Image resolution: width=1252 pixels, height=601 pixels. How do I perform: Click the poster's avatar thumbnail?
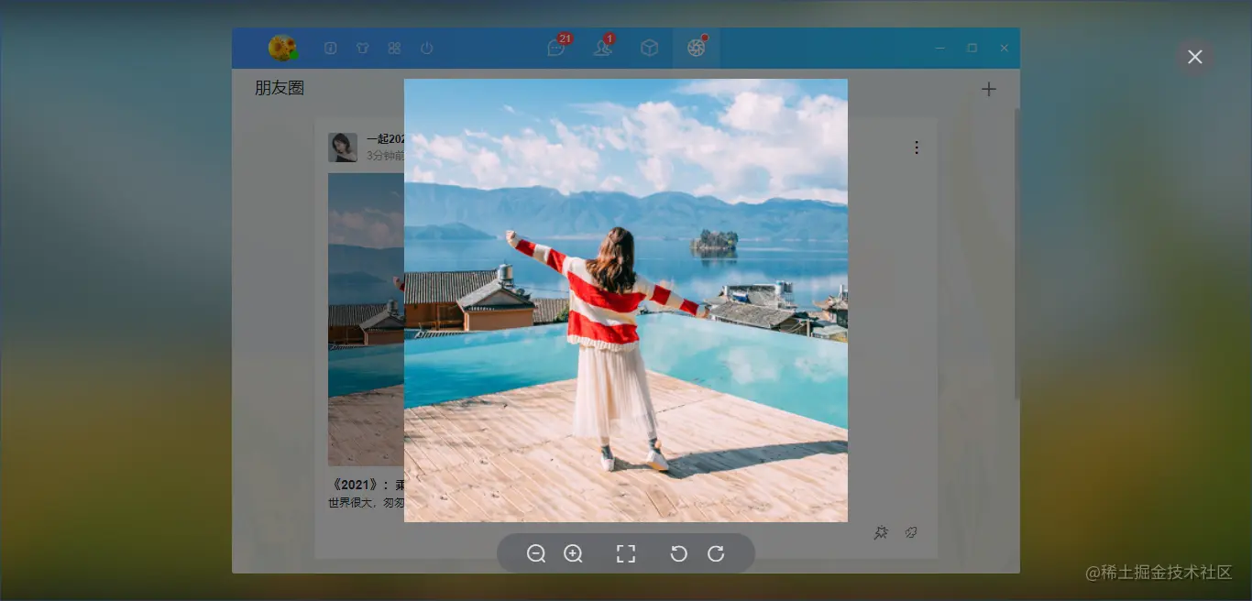343,148
